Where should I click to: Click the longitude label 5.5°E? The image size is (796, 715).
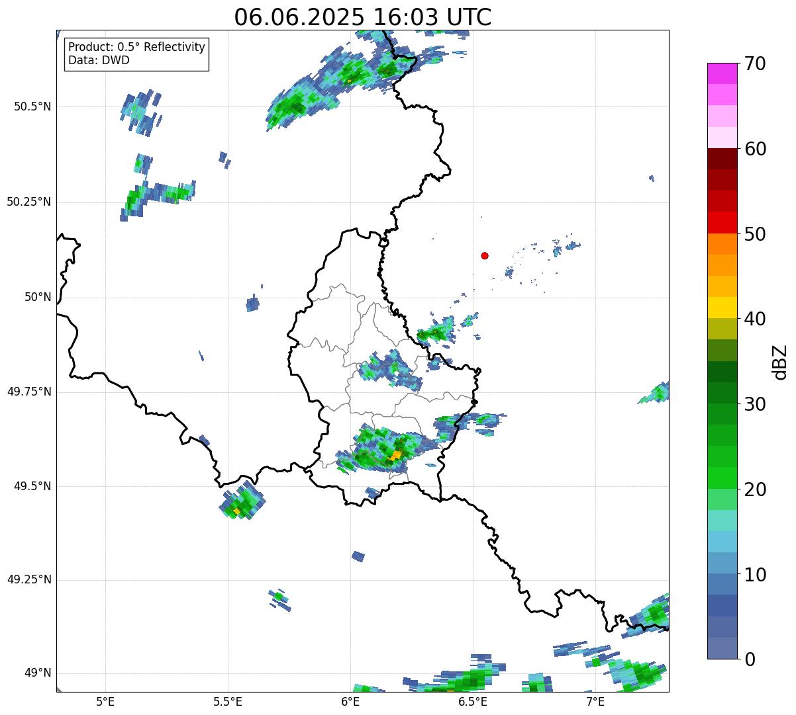point(228,701)
